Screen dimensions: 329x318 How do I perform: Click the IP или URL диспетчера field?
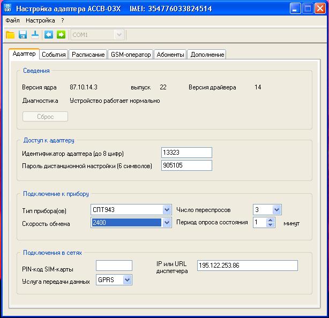click(x=247, y=266)
